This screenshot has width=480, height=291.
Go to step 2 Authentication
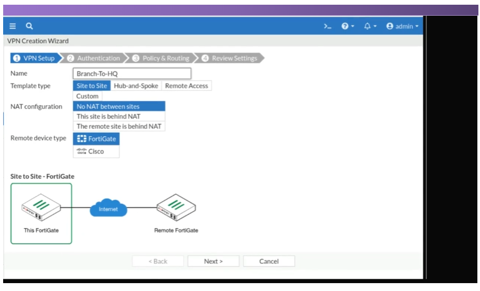coord(94,58)
